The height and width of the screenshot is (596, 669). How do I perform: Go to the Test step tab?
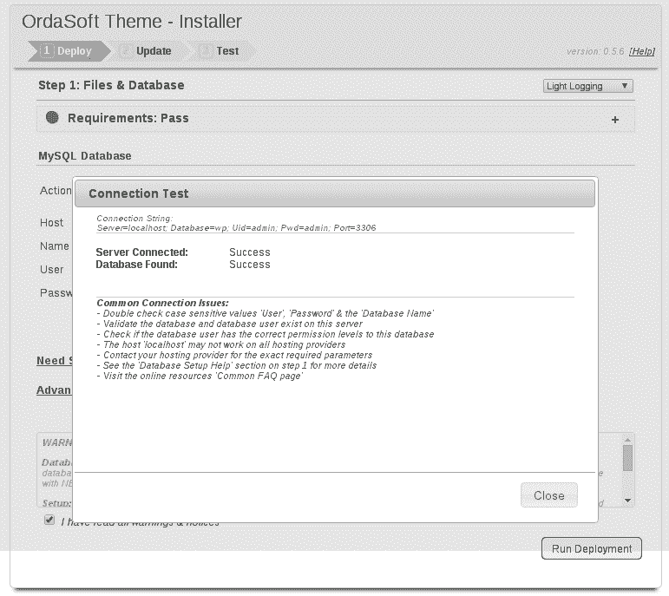(x=227, y=51)
